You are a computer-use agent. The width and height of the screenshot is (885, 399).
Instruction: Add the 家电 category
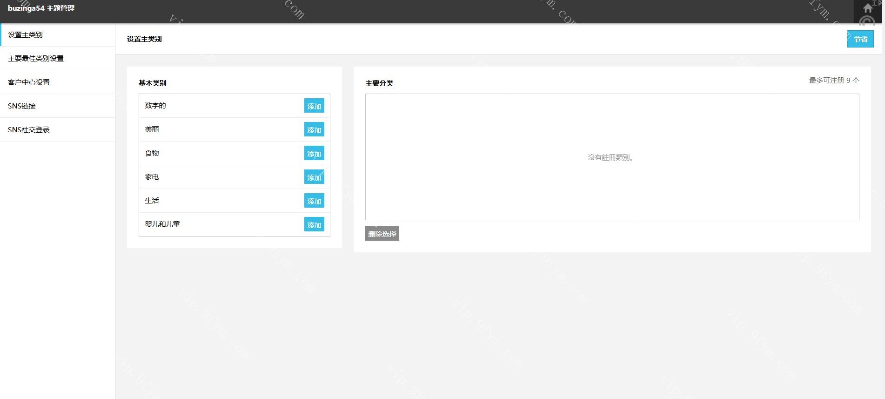314,177
